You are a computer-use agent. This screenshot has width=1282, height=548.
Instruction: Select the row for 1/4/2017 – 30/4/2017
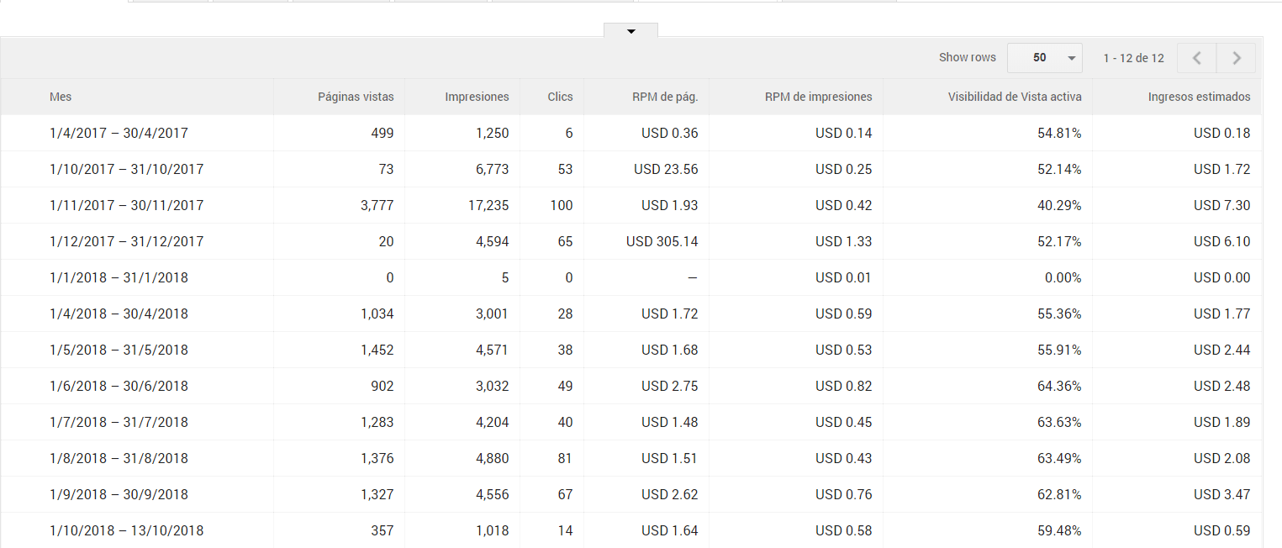pos(119,133)
